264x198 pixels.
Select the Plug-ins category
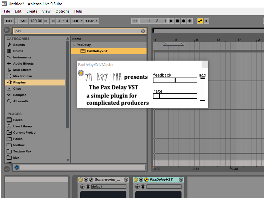tap(35, 82)
